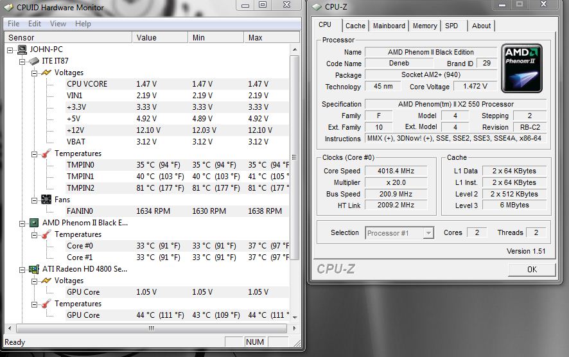Collapse the JOHN-PC tree node

[10, 50]
